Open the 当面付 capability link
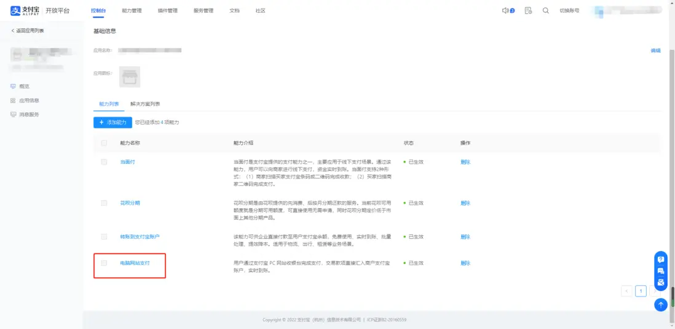This screenshot has width=675, height=329. [127, 161]
